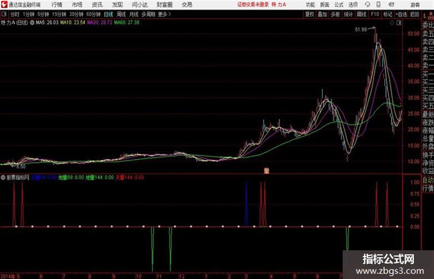Switch to the 30分钟 period tab
Screen dimensions: 434x279
[76, 14]
